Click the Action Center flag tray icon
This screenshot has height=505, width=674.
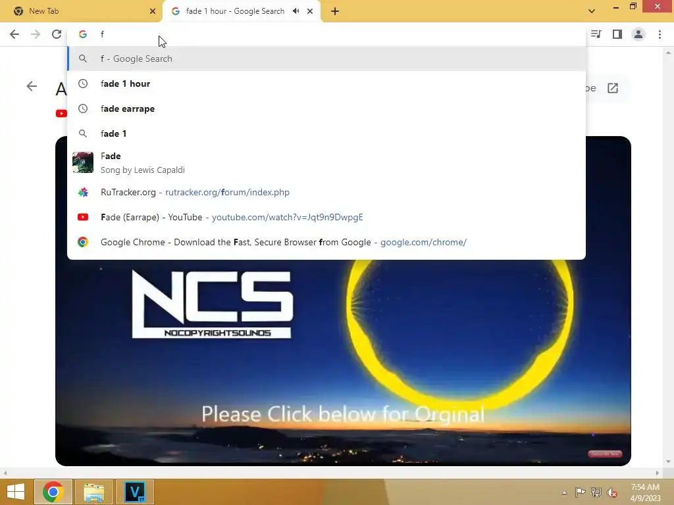point(580,493)
